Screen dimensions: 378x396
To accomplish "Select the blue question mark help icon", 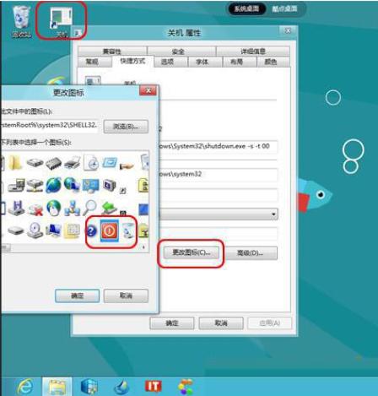I will (91, 231).
